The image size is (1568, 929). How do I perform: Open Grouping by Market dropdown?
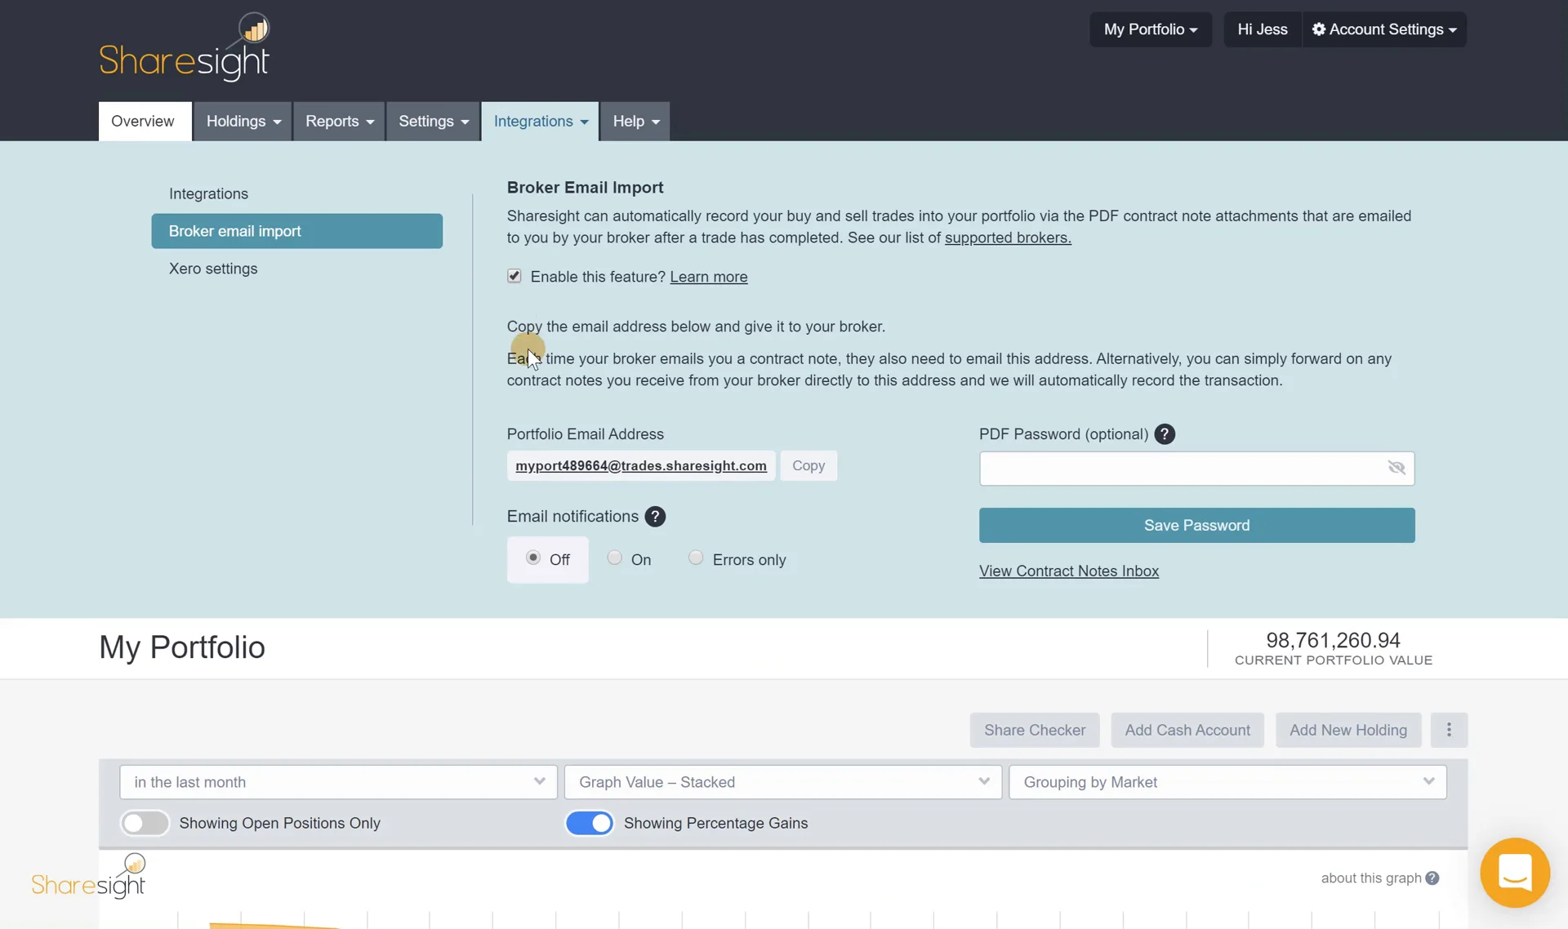click(1227, 782)
